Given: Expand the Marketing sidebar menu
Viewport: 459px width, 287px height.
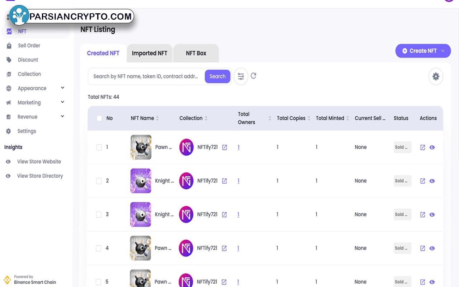Looking at the screenshot, I should 35,103.
